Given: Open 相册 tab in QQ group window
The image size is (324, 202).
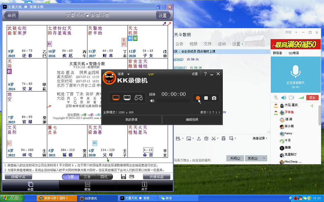Looking at the screenshot, I should [x=193, y=44].
